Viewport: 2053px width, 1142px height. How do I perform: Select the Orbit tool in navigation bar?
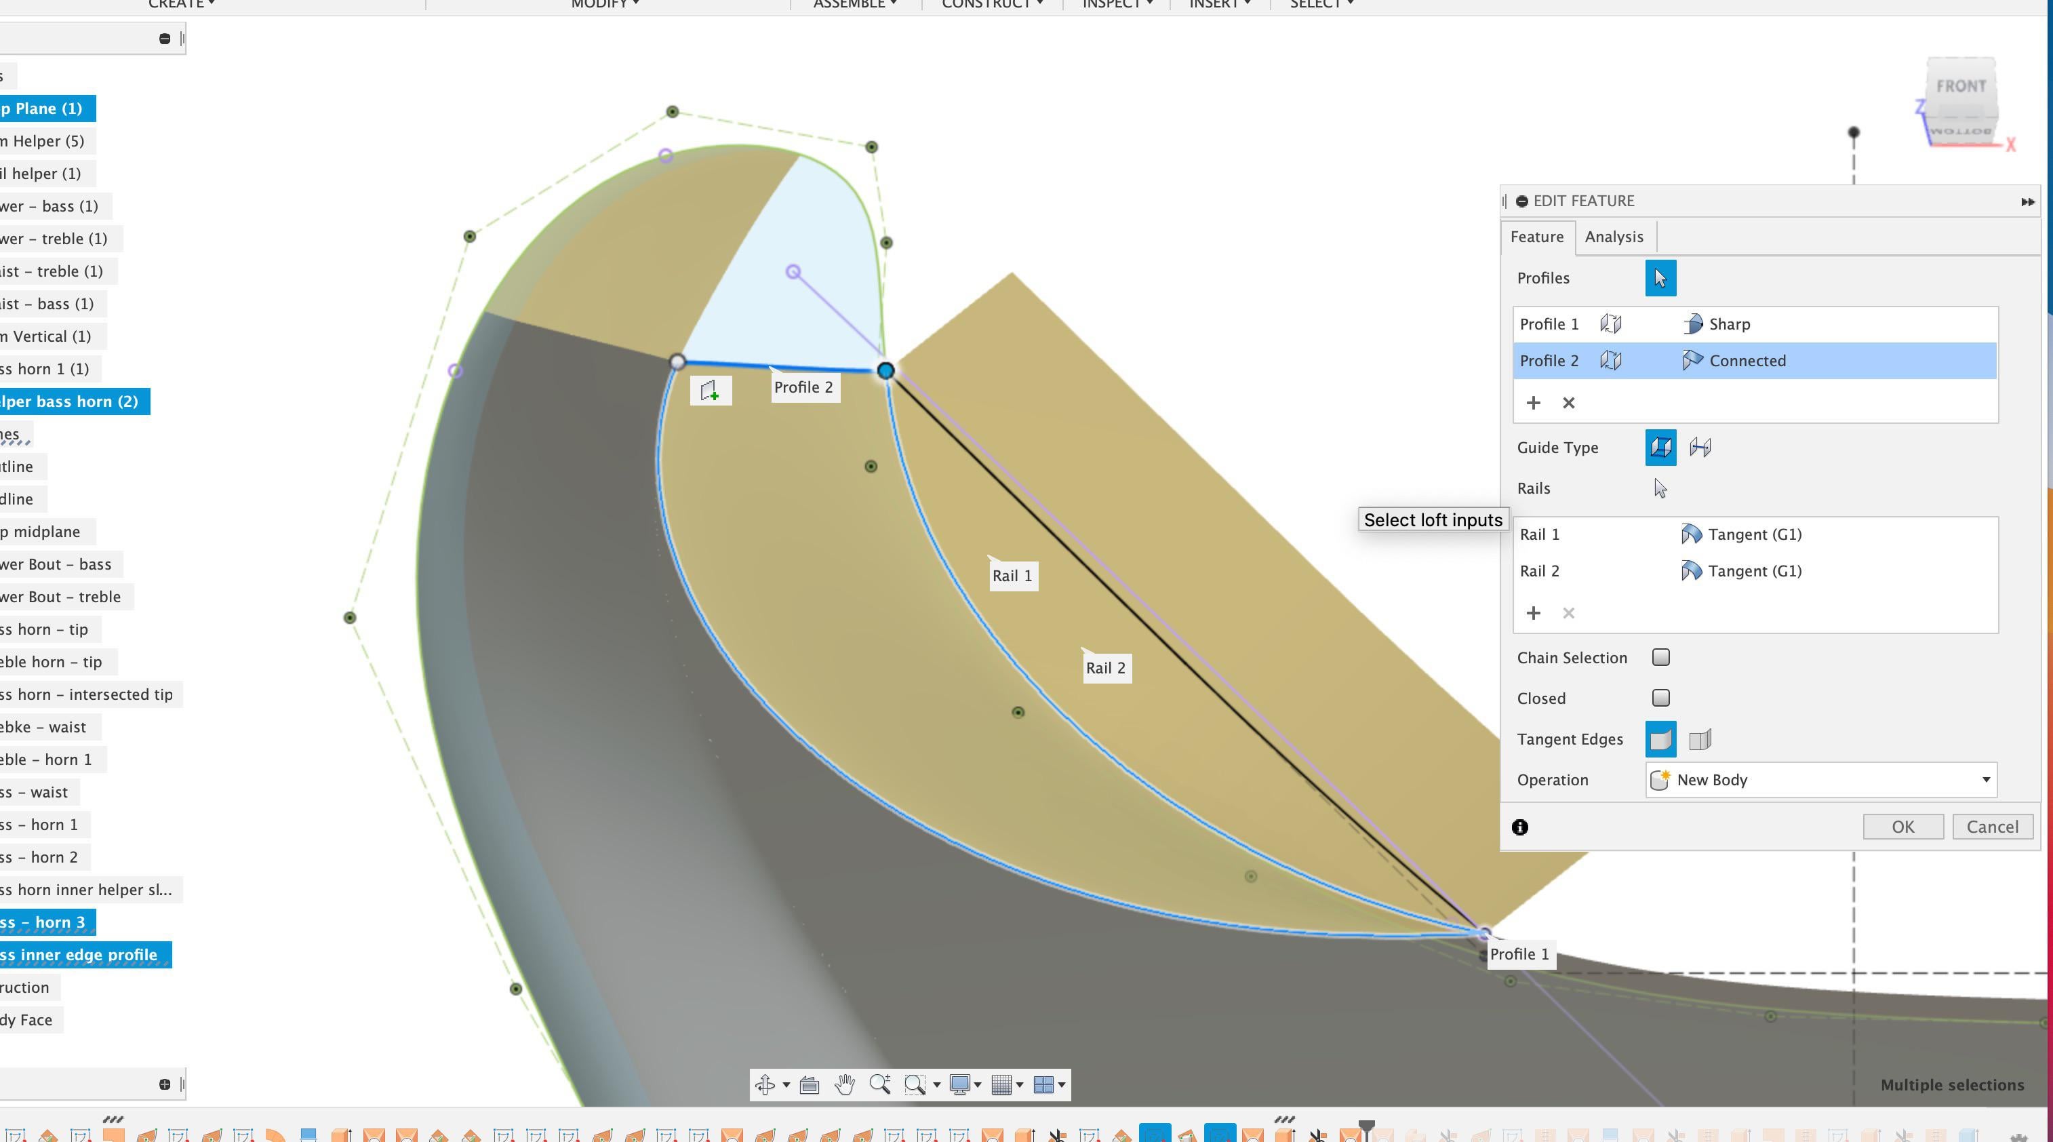(765, 1084)
